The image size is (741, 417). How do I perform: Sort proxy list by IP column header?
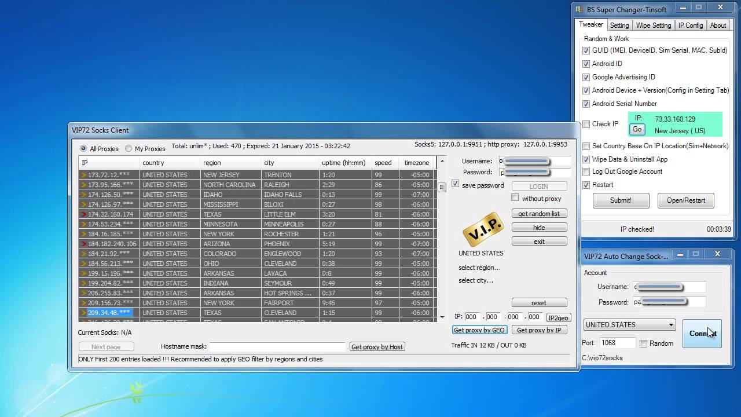(109, 163)
